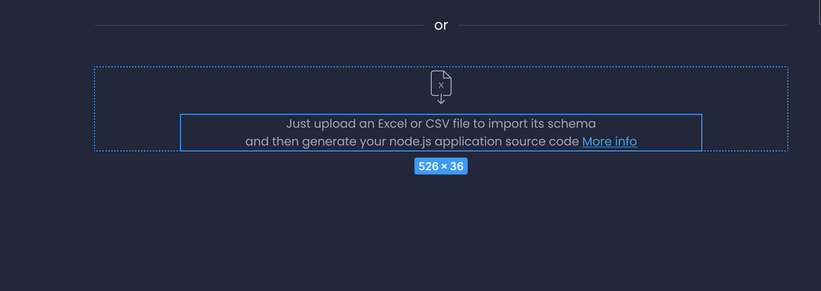Click the blue size tooltip below the text box

pos(440,166)
